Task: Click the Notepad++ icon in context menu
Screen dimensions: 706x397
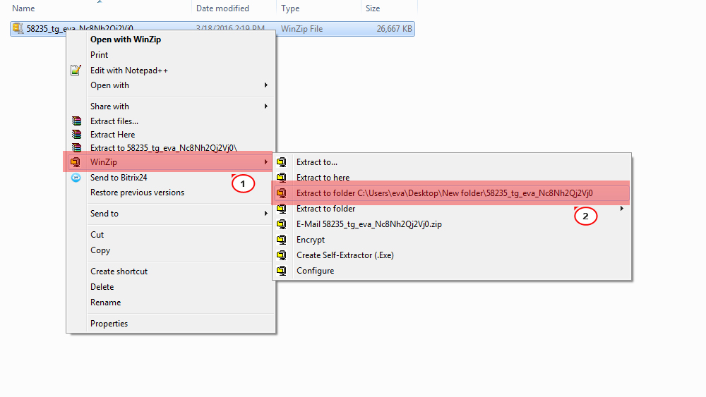Action: [76, 70]
